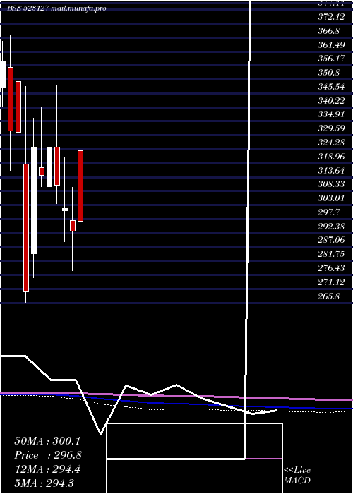This screenshot has height=494, width=353.
Task: Click the tall white candlestick next to the longest red candle
Action: point(34,200)
